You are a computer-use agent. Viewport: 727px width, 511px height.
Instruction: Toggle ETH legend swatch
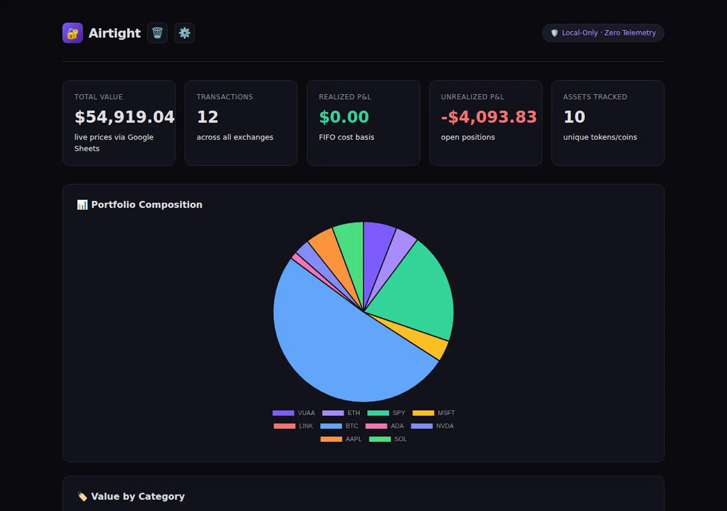pyautogui.click(x=333, y=413)
